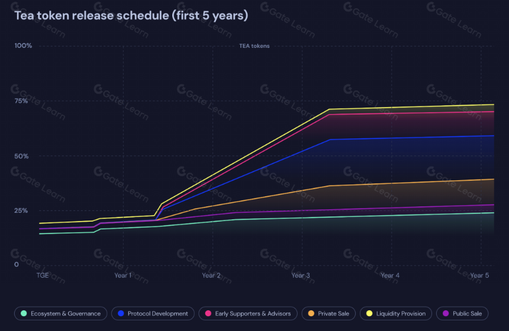The width and height of the screenshot is (509, 331).
Task: Click the 0 y-axis label
Action: [17, 265]
